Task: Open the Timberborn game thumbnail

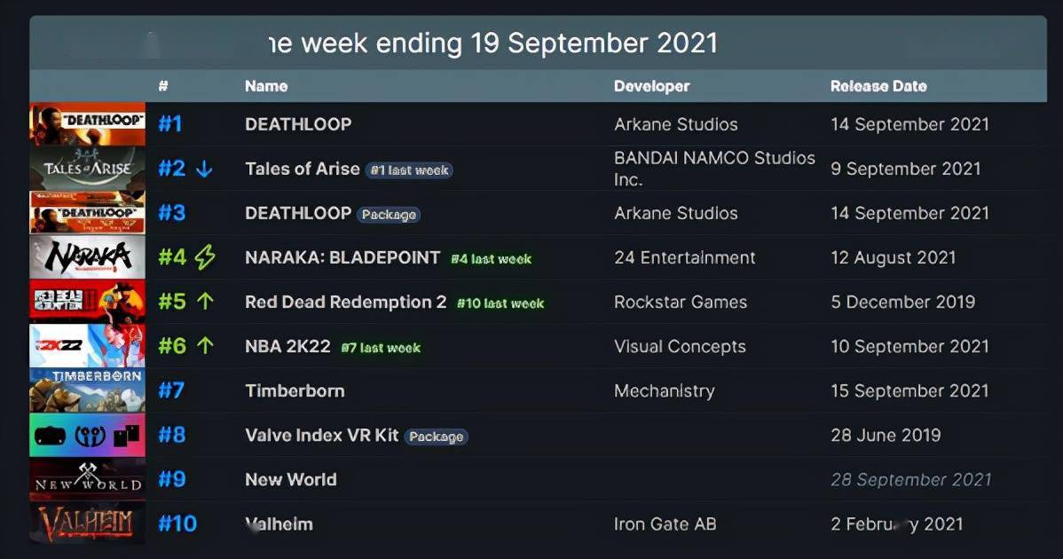Action: pos(87,390)
